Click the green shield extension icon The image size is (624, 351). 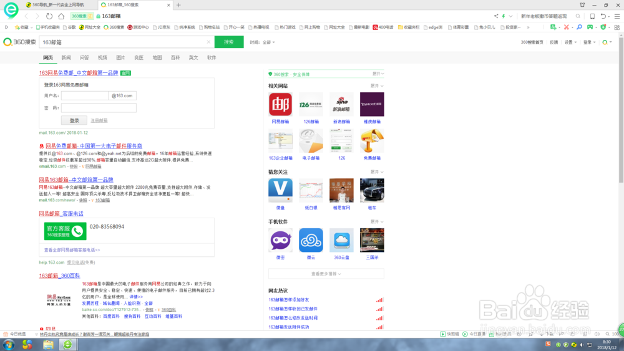coord(603,27)
